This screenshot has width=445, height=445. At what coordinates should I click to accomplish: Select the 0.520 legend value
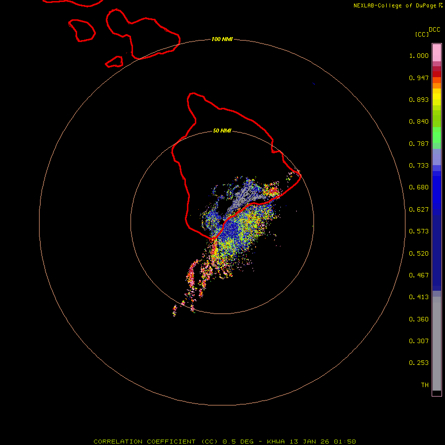point(419,254)
